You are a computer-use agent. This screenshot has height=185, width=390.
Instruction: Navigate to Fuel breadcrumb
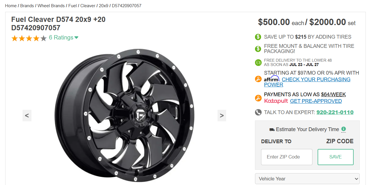click(x=72, y=6)
